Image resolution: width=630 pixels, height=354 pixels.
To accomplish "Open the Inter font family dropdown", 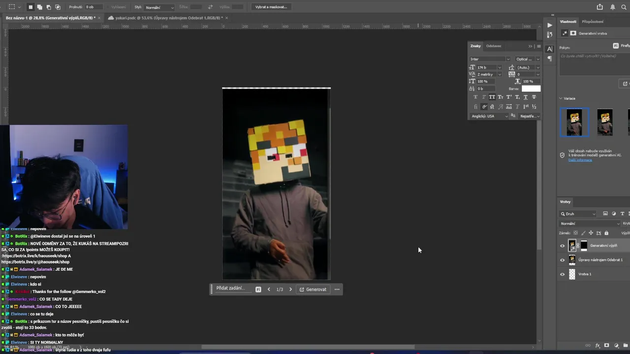I will 490,59.
